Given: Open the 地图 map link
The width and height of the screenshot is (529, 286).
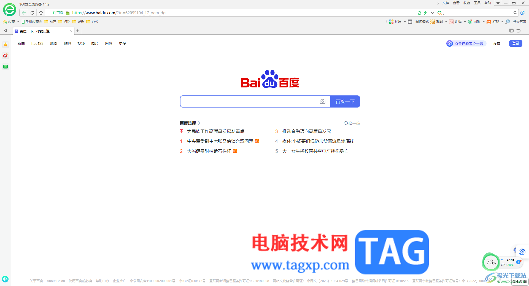Looking at the screenshot, I should coord(53,43).
